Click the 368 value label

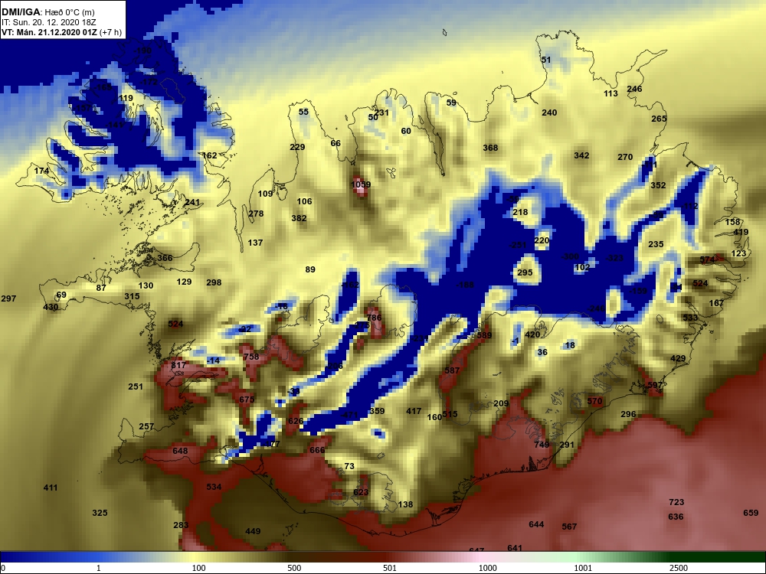point(490,148)
